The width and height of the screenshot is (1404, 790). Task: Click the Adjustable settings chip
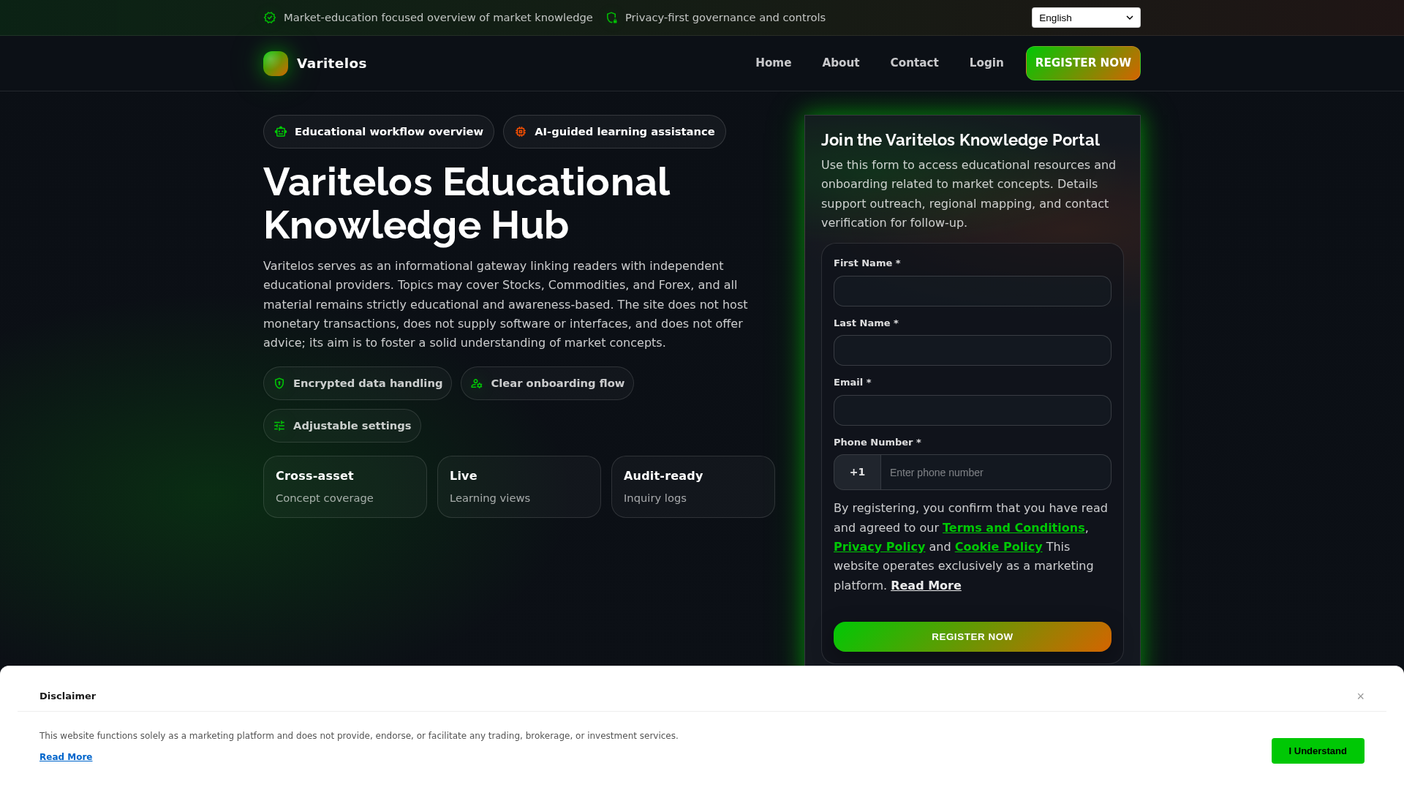(342, 426)
